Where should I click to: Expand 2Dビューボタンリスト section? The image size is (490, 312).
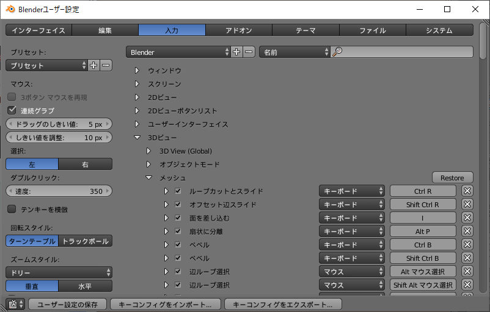137,111
